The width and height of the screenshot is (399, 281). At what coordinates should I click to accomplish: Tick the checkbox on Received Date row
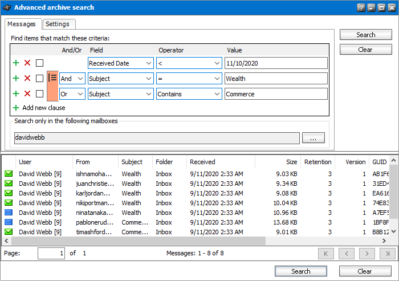tap(39, 63)
